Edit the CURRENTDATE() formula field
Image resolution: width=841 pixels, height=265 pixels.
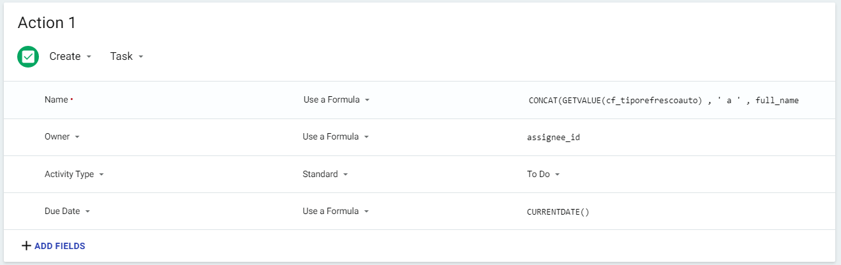tap(558, 211)
